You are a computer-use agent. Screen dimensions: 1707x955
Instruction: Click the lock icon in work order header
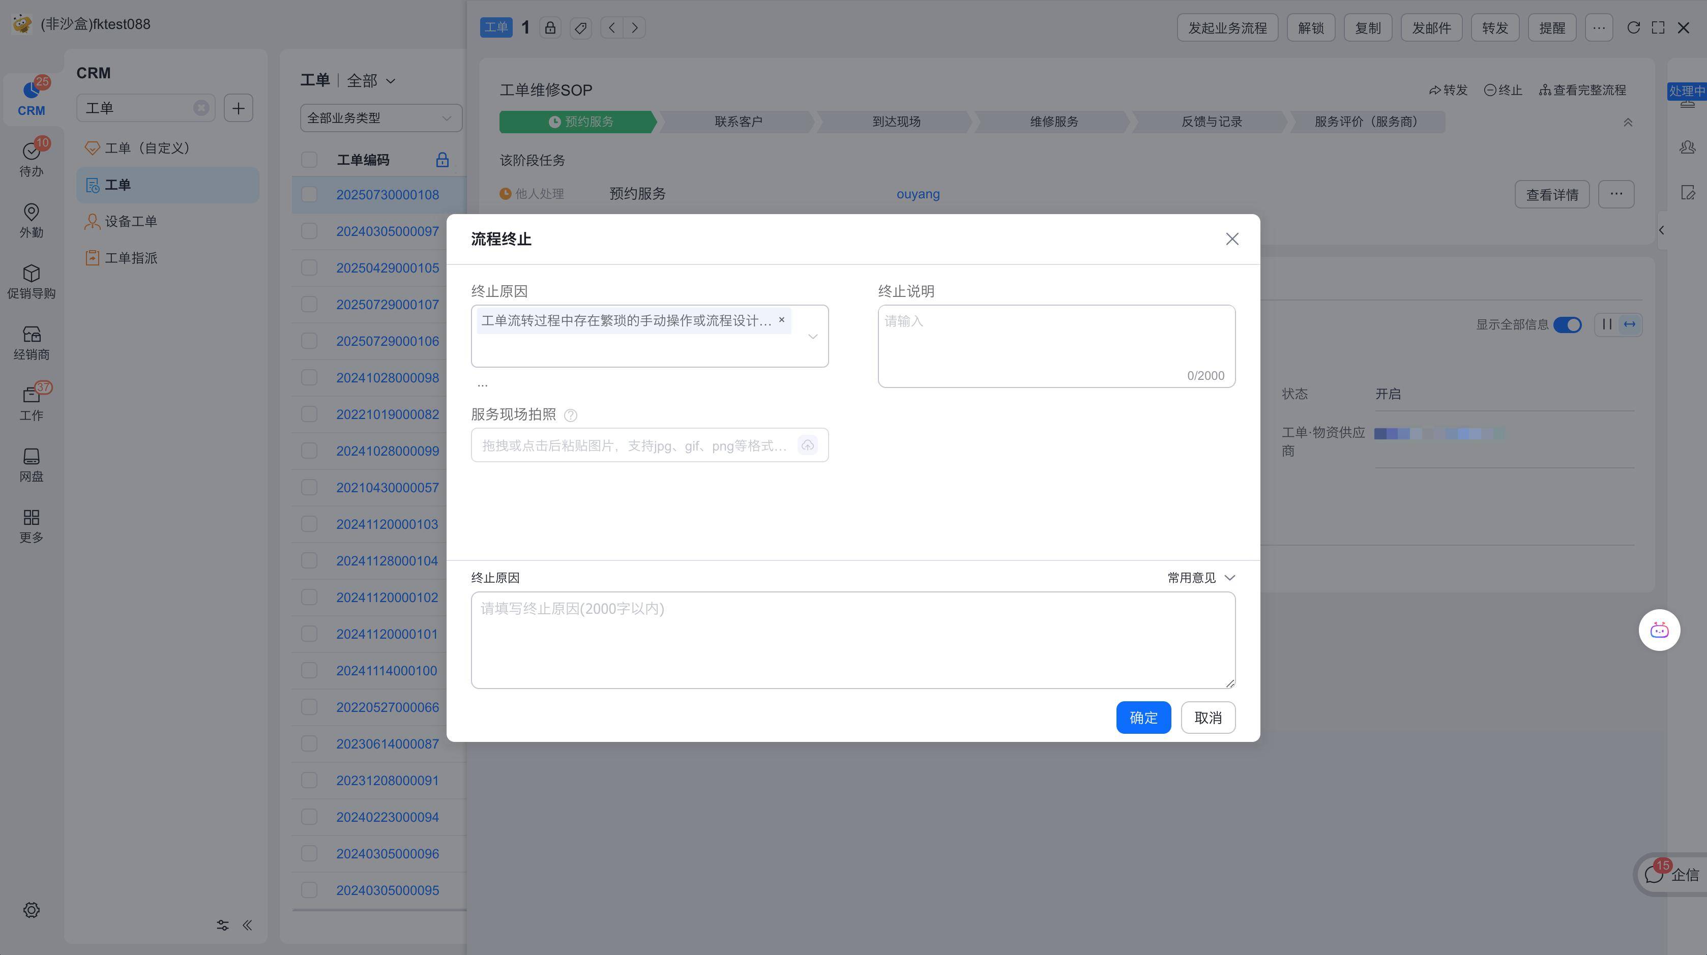coord(550,28)
